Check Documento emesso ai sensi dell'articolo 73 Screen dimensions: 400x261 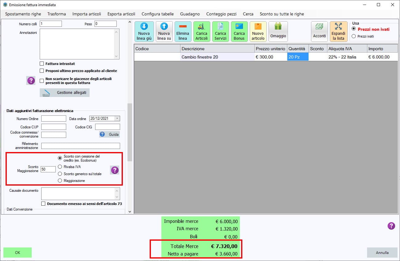click(43, 204)
